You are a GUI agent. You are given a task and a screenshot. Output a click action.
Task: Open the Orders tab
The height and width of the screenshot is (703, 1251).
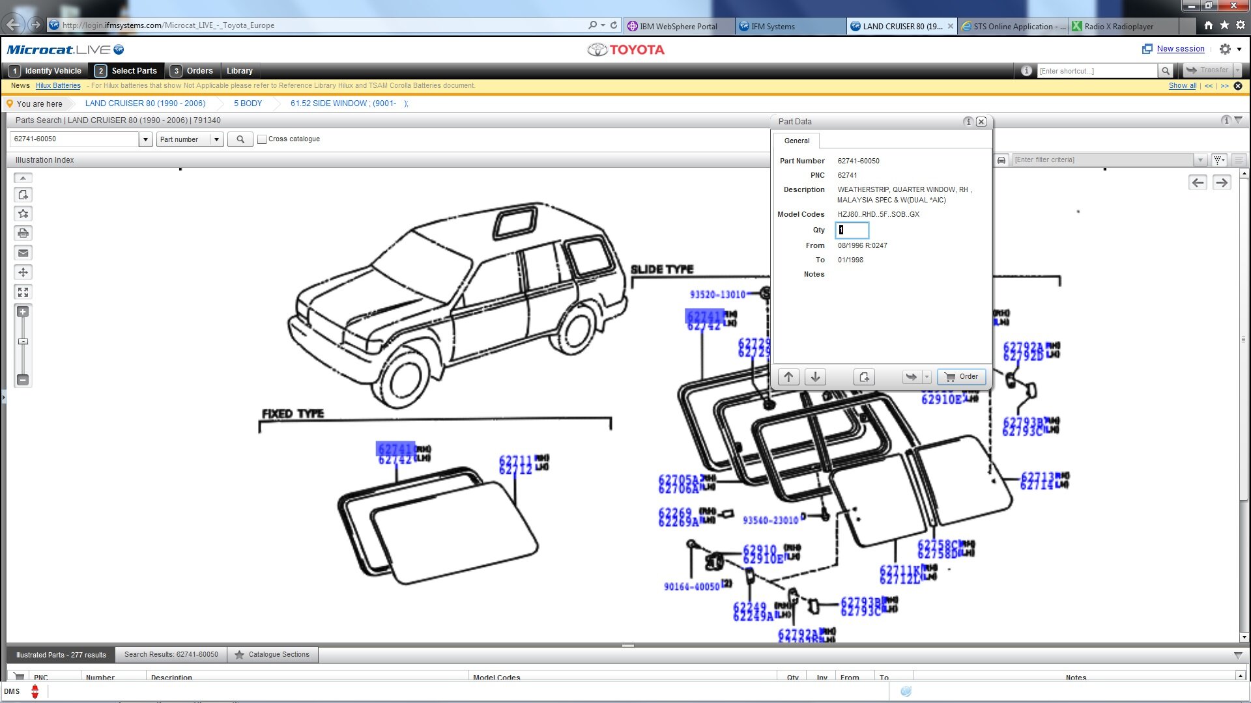point(192,71)
